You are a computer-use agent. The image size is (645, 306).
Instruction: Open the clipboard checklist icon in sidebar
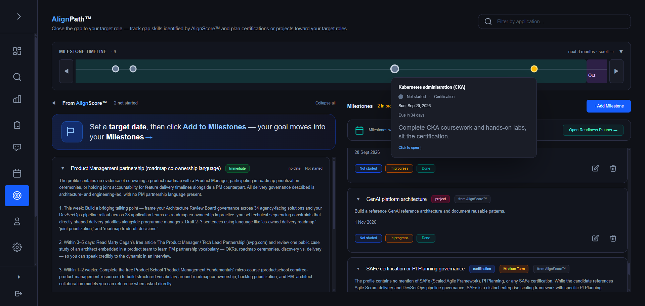(17, 125)
